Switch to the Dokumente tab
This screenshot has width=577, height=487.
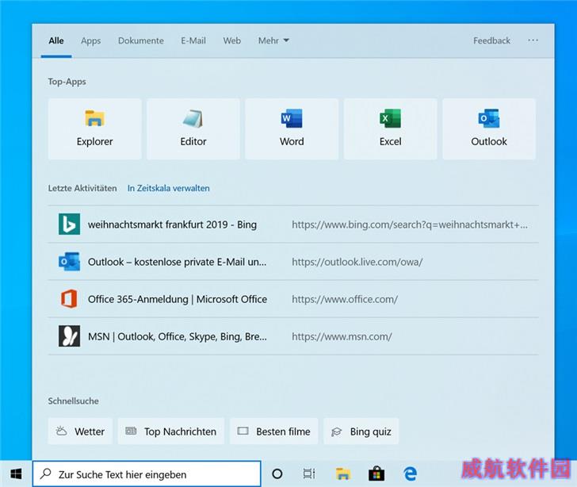click(x=141, y=40)
